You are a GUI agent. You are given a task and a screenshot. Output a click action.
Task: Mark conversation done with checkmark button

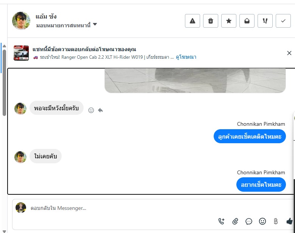click(283, 21)
